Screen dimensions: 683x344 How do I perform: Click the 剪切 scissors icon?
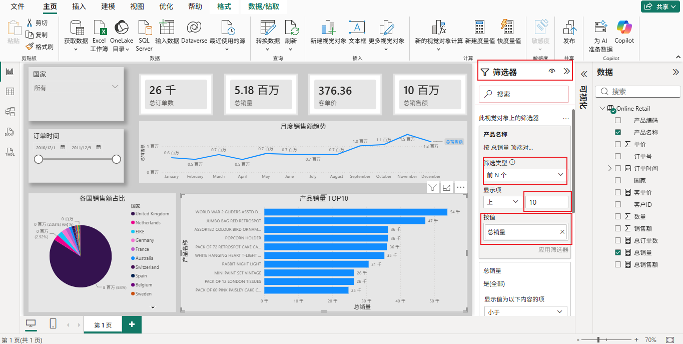click(29, 23)
